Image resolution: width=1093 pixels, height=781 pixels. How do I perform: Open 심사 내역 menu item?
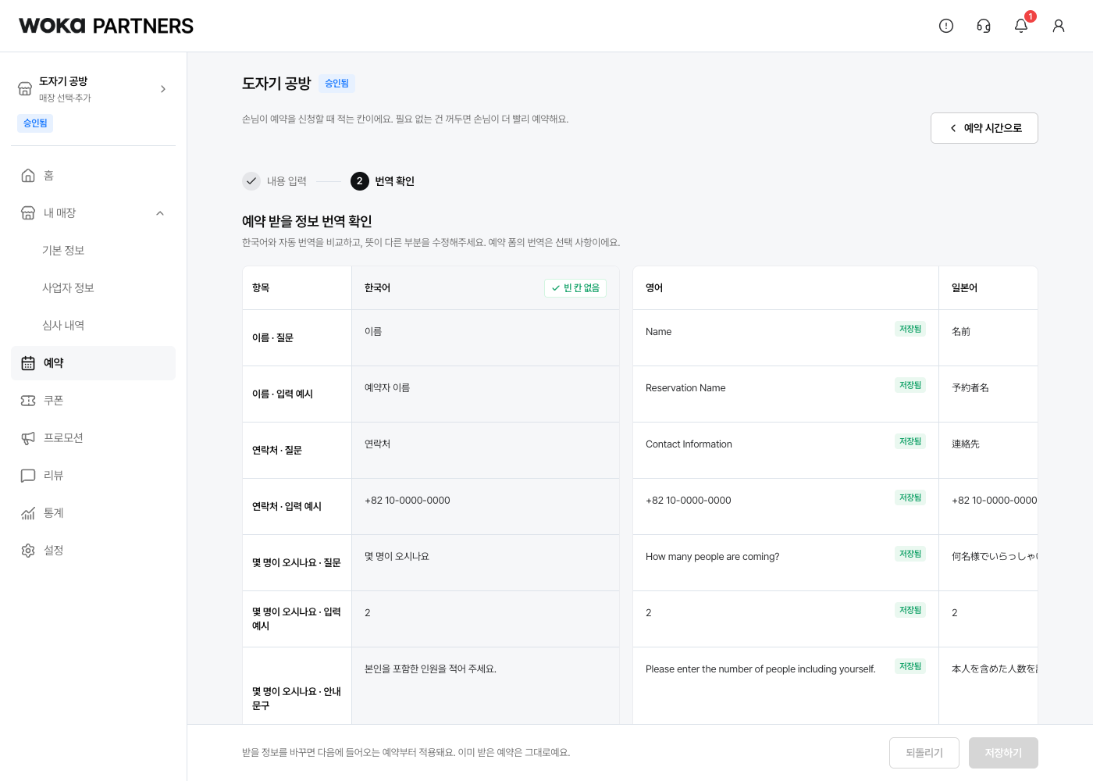pos(93,326)
